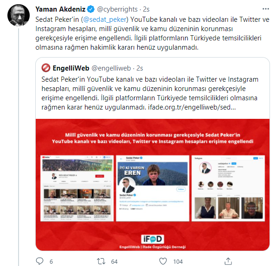Open the Instagram profile screenshot thumbnail
Screen dimensions: 276x266
[x=228, y=188]
